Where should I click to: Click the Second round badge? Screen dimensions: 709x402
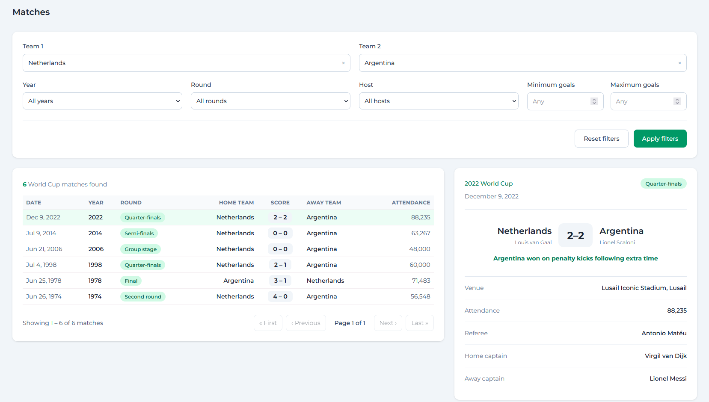[x=143, y=297]
